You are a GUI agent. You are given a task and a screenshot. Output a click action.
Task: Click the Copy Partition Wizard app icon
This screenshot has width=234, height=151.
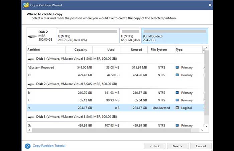pyautogui.click(x=26, y=5)
